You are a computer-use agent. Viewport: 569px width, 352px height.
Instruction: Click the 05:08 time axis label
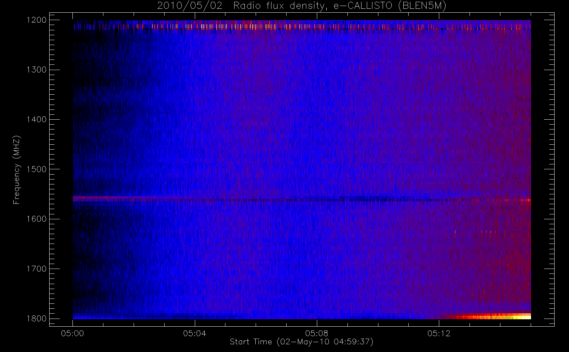317,333
